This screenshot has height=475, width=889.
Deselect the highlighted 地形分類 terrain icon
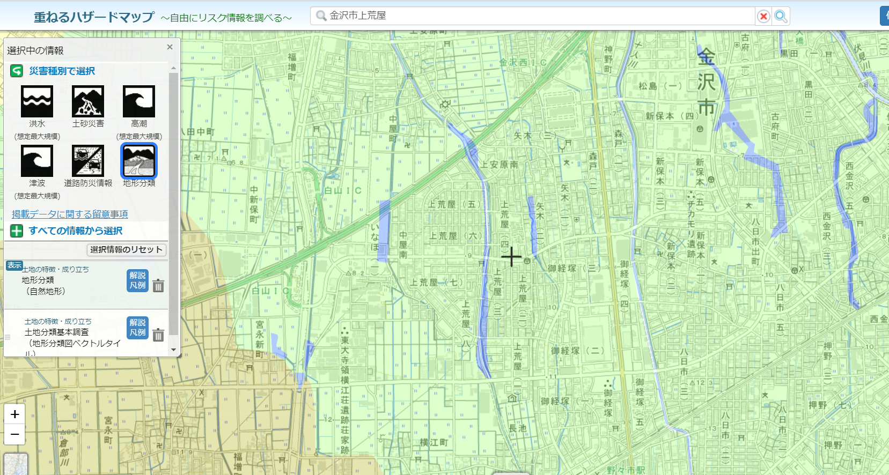pyautogui.click(x=139, y=161)
